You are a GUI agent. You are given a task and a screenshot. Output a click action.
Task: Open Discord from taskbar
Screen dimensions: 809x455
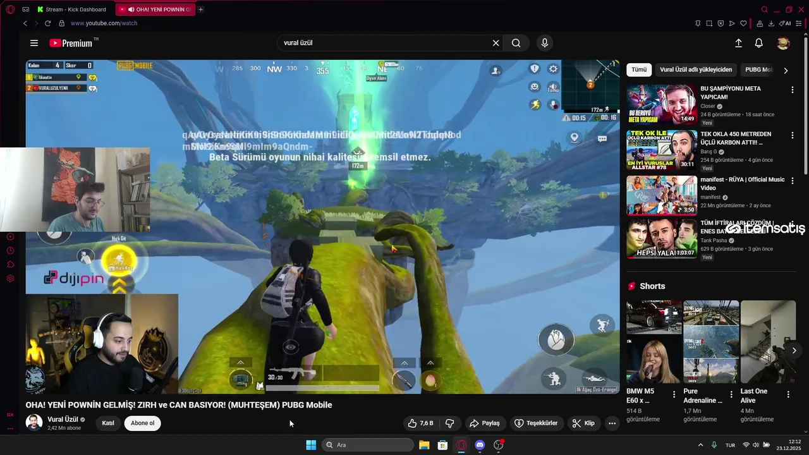pyautogui.click(x=480, y=445)
